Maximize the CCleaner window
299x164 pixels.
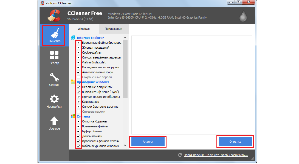tap(238, 2)
